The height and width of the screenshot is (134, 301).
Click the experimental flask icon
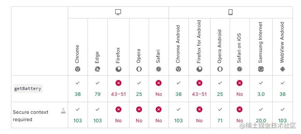pyautogui.click(x=63, y=111)
